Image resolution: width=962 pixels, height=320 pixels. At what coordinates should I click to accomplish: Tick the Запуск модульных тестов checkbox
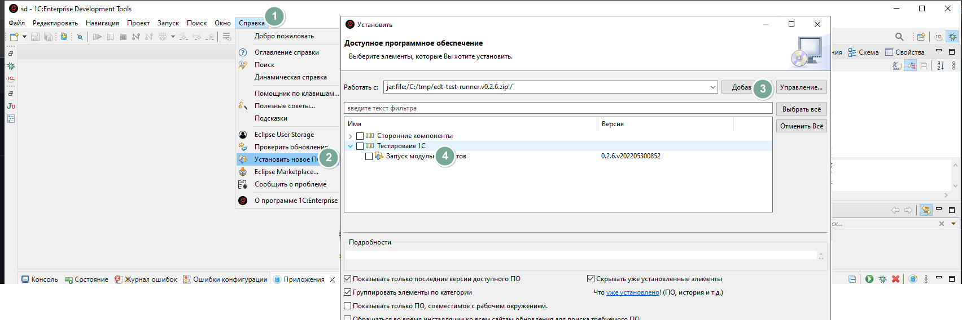coord(369,156)
